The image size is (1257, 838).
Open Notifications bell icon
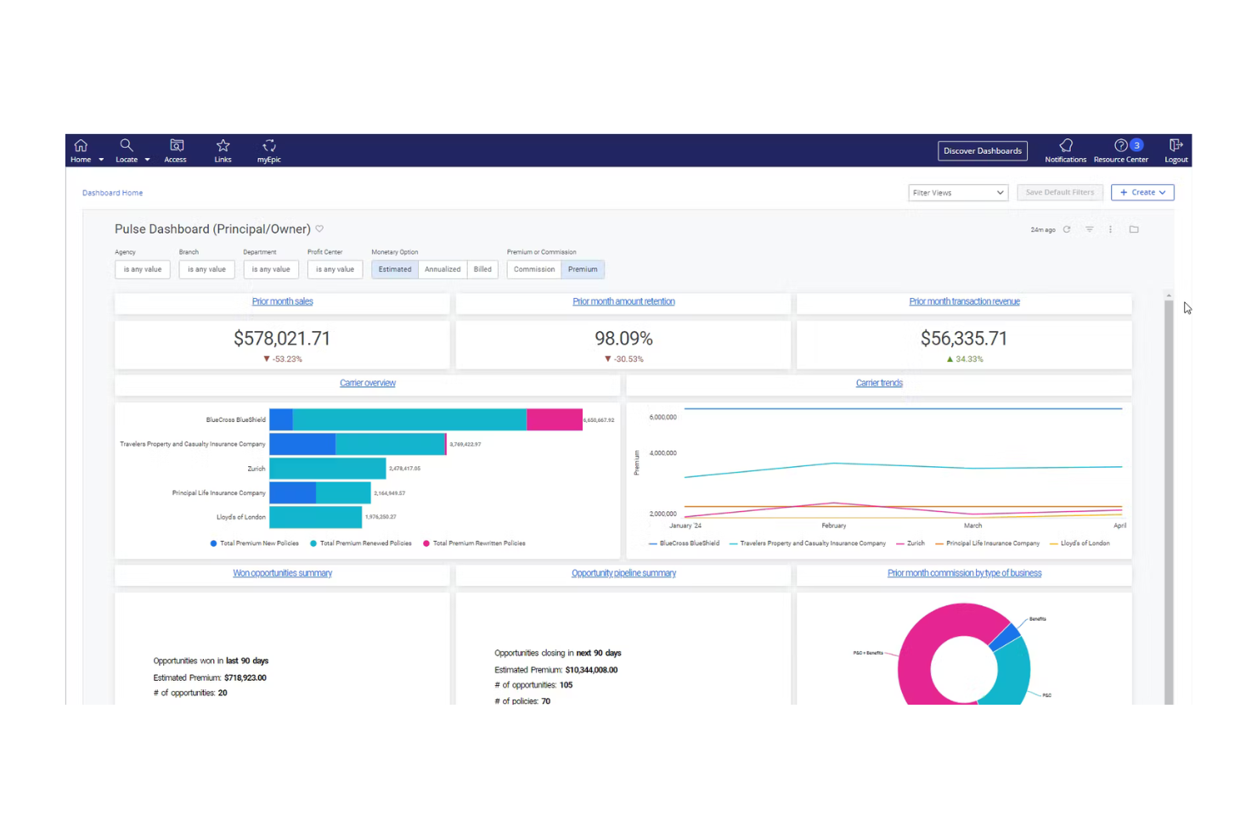tap(1066, 145)
